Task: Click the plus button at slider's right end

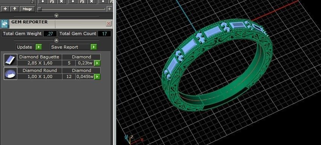Action: pos(109,9)
